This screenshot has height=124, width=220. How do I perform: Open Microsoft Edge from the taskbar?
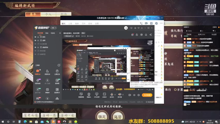pos(25,122)
